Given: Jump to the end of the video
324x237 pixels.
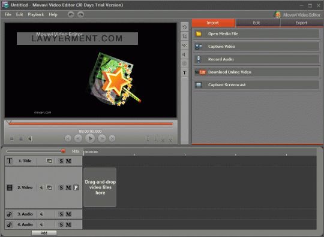Looking at the screenshot, I should coord(112,138).
